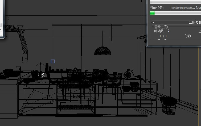Click the 当前任务 label
The height and width of the screenshot is (126, 201).
coord(157,8)
